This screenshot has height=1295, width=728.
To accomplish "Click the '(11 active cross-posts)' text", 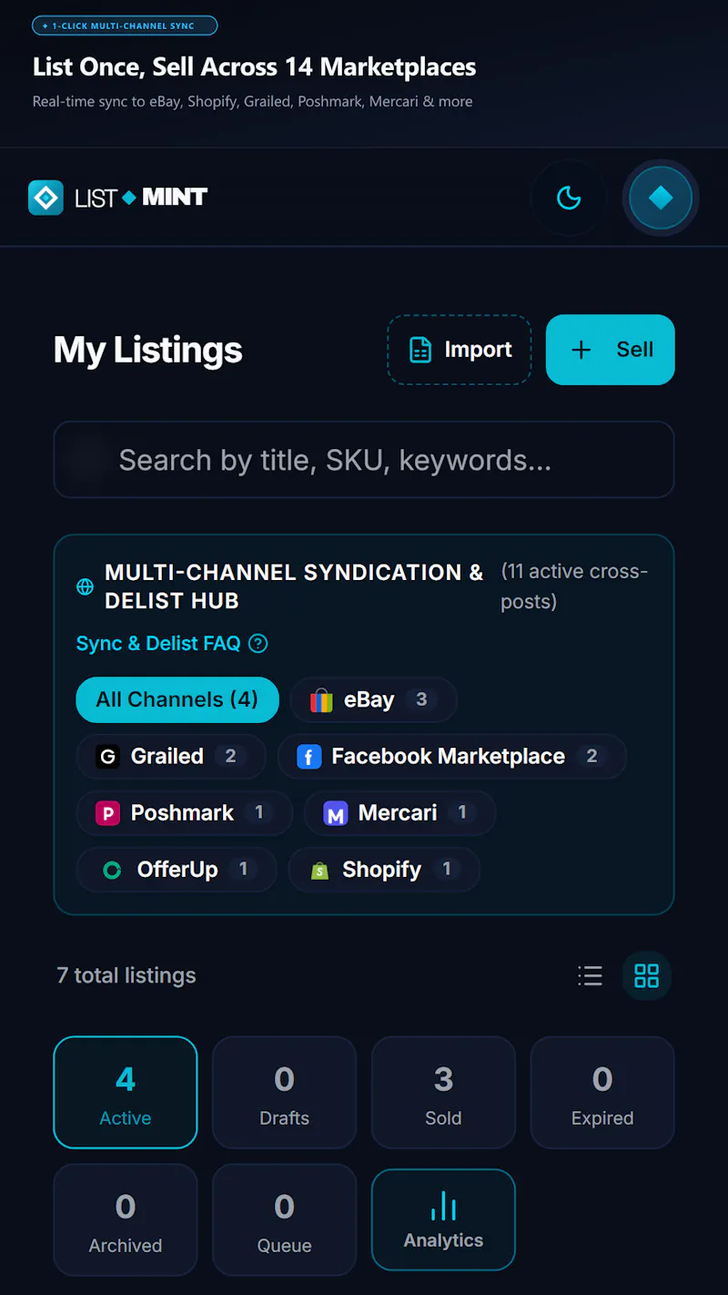I will pyautogui.click(x=574, y=586).
